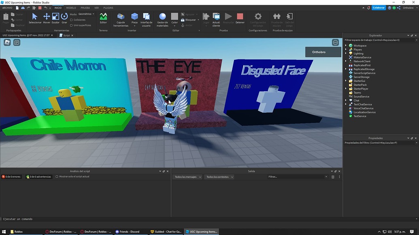Click the notifications bell icon

click(x=369, y=8)
